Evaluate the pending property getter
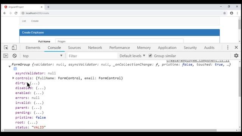The image size is (242, 136). coord(39,113)
